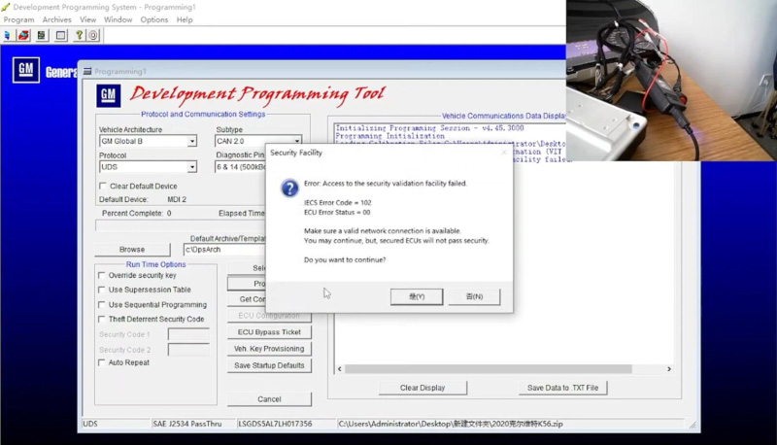Screen dimensions: 777x445
Task: Click the Vehicle Communications Data Display log area
Action: 504,248
